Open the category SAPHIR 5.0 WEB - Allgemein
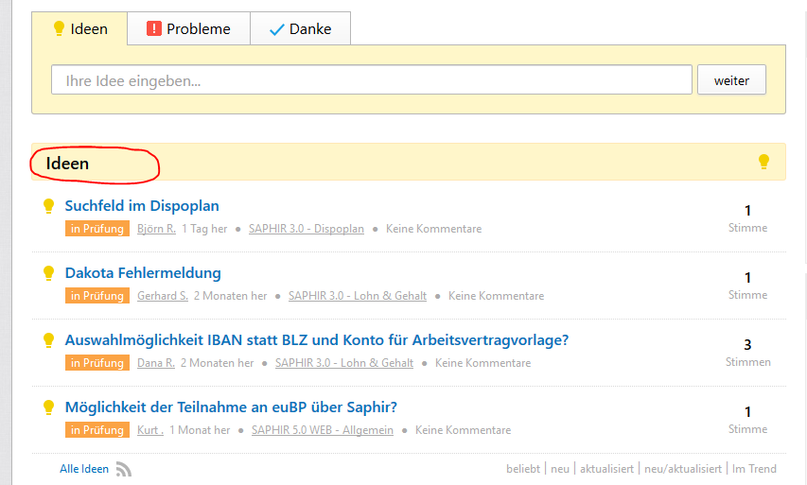The image size is (807, 485). click(322, 430)
